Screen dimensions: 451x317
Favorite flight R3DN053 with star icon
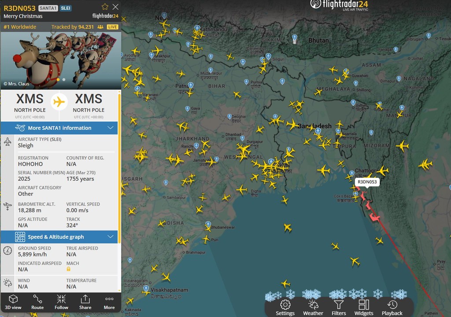pos(105,7)
